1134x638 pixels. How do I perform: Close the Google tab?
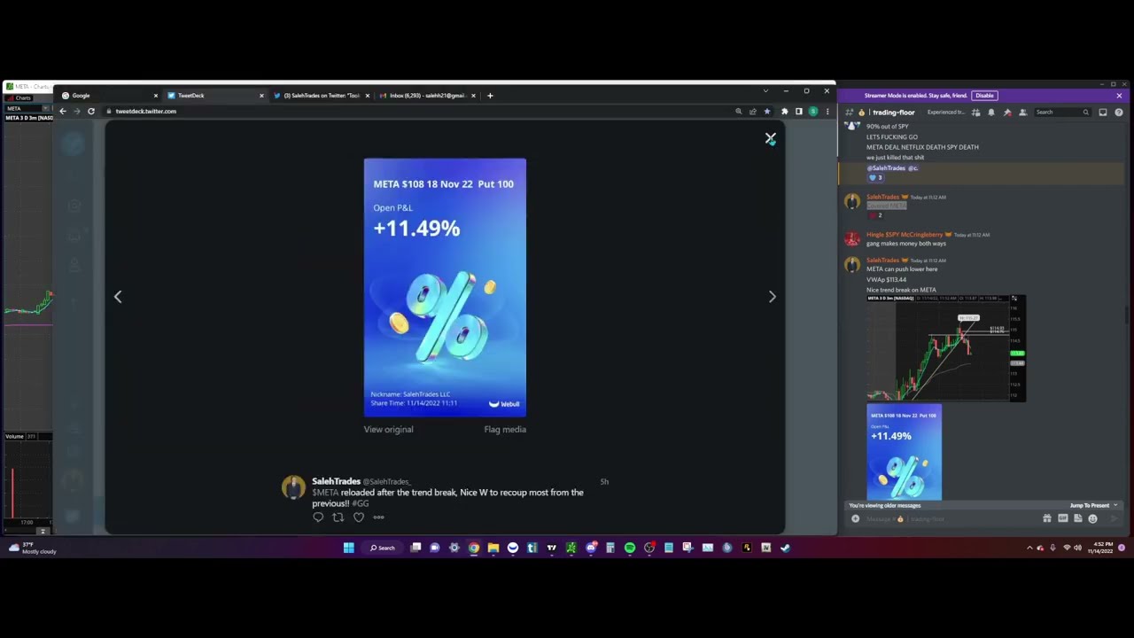coord(155,96)
